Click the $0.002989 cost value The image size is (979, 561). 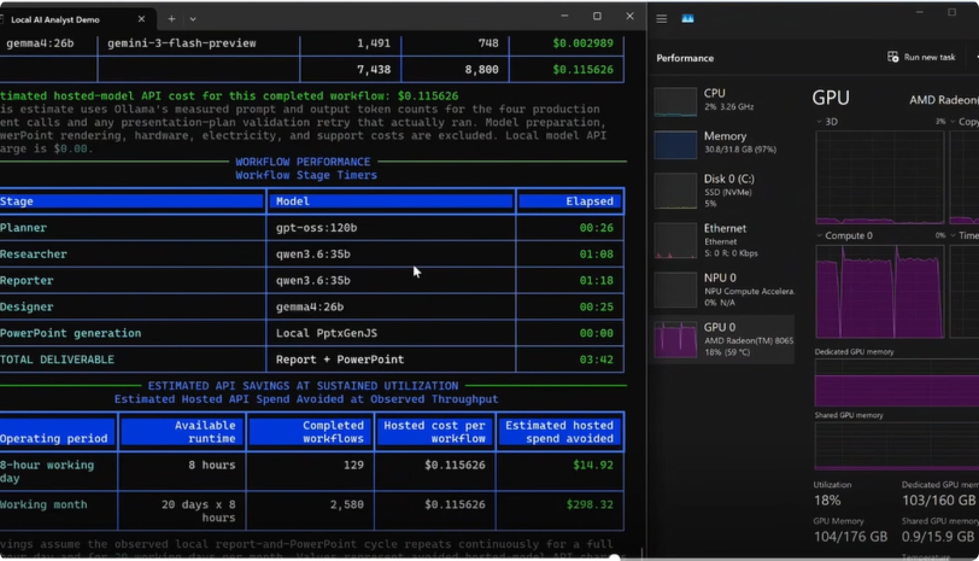583,43
